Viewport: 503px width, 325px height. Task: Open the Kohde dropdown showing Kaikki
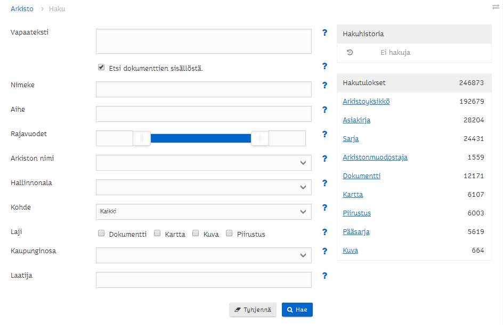[x=204, y=212]
